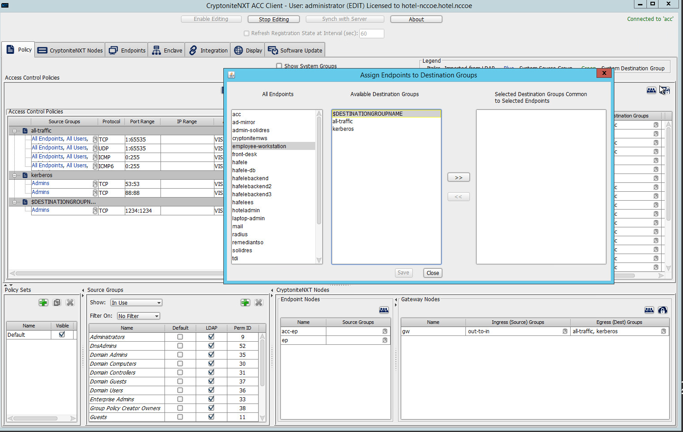The image size is (683, 432).
Task: Collapse the Source Groups panel arrow
Action: pos(83,290)
